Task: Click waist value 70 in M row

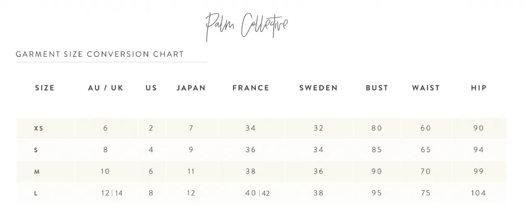Action: [x=426, y=171]
